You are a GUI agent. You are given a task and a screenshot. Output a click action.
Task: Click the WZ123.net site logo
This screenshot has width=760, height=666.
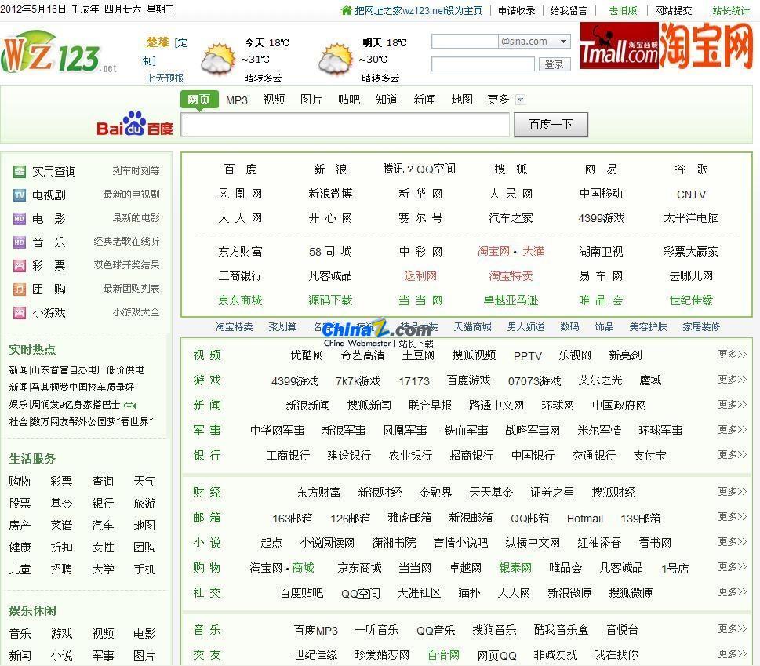coord(58,53)
